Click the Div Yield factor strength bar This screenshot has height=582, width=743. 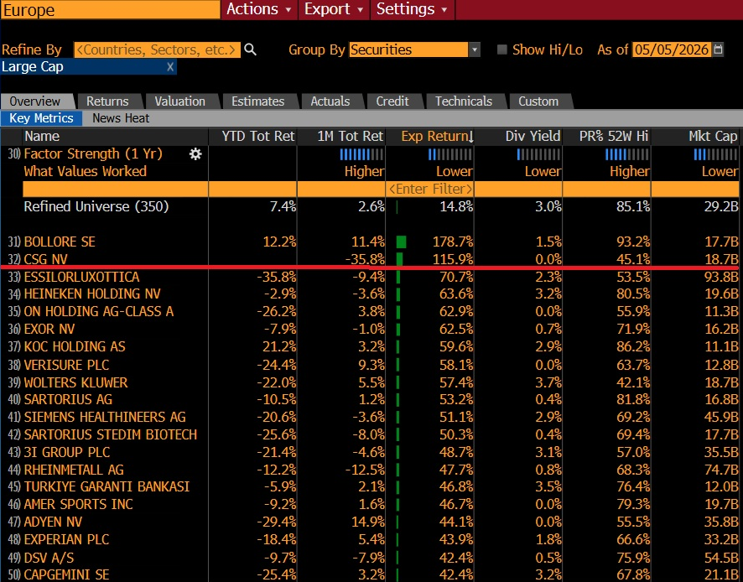[538, 154]
